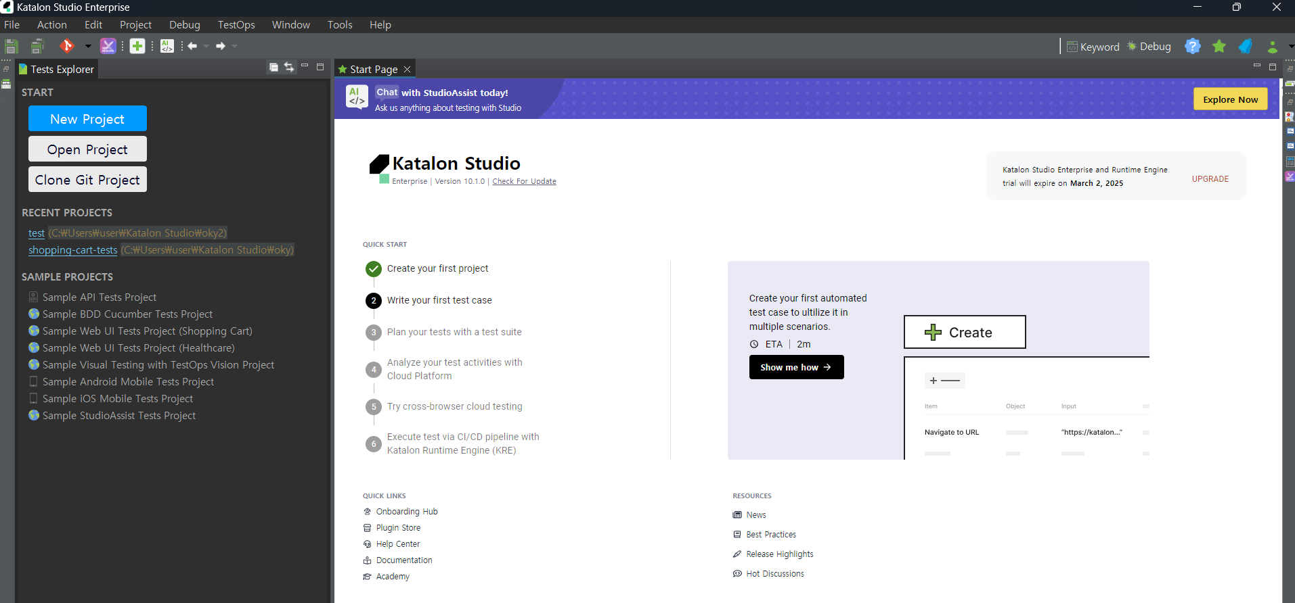Select step 'Plan your tests with a test suite'

[x=454, y=332]
